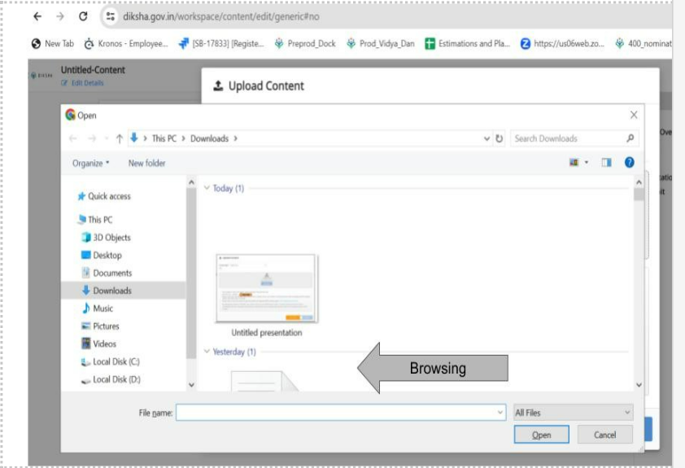
Task: Select the Untitled presentation thumbnail
Action: (266, 289)
